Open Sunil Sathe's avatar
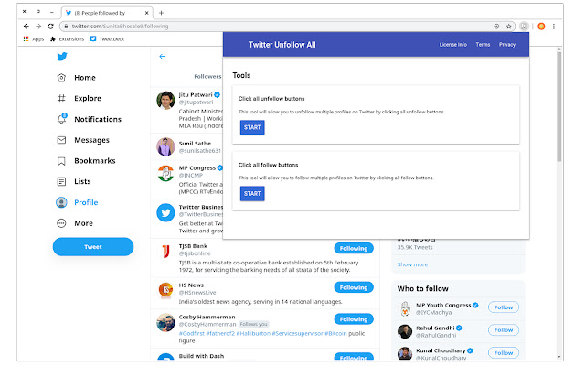Viewport: 585px width, 366px height. 165,146
